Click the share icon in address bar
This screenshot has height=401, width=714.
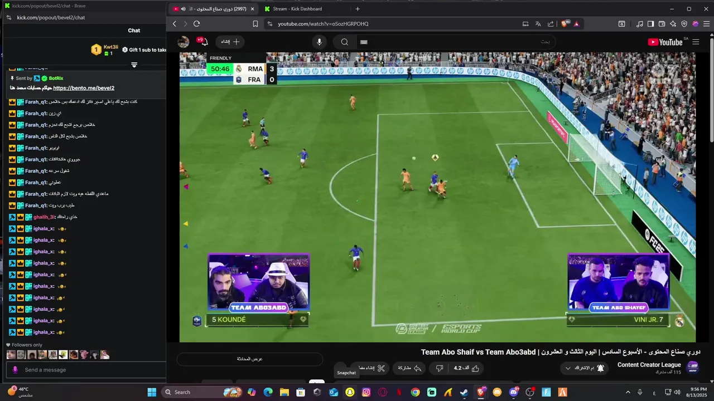551,24
